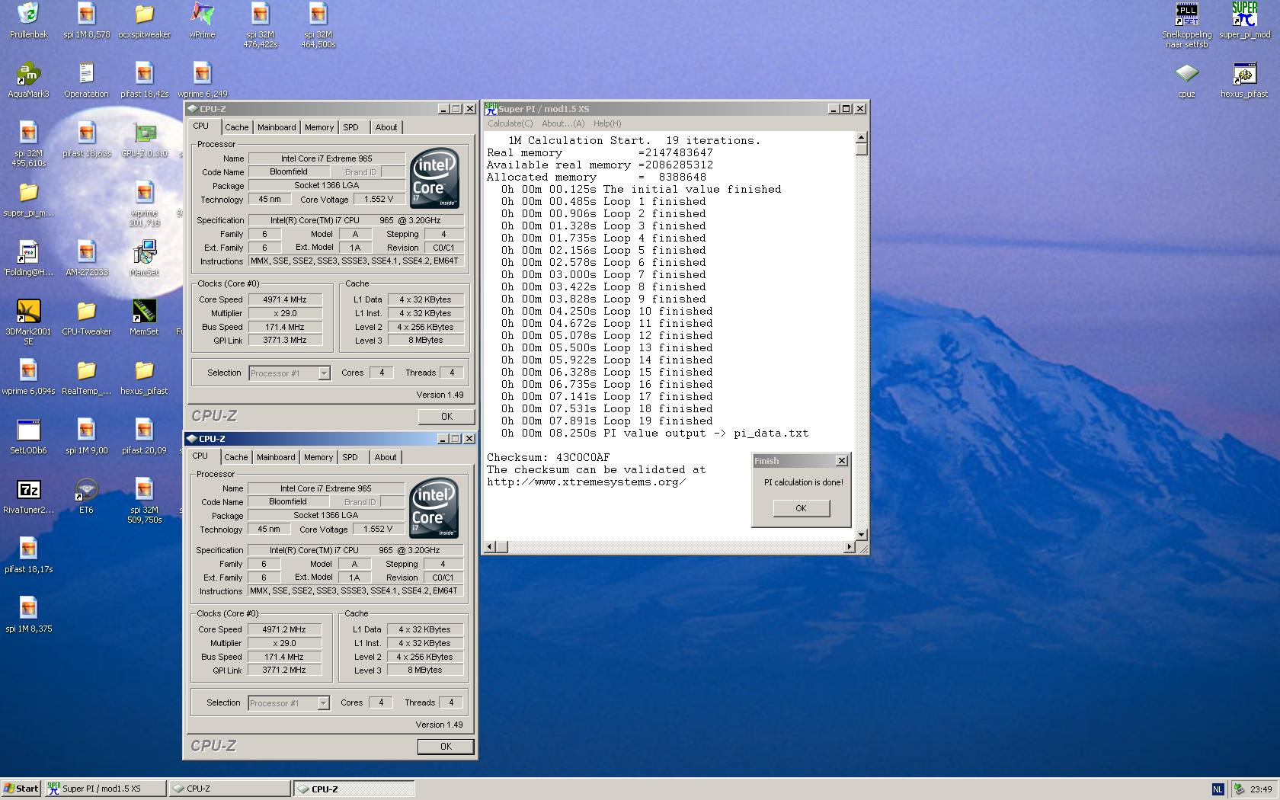This screenshot has height=800, width=1280.
Task: Click Super PI vertical scrollbar up arrow
Action: (862, 138)
